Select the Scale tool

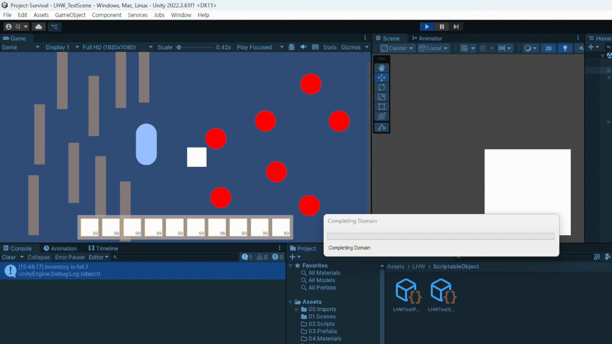tap(382, 97)
